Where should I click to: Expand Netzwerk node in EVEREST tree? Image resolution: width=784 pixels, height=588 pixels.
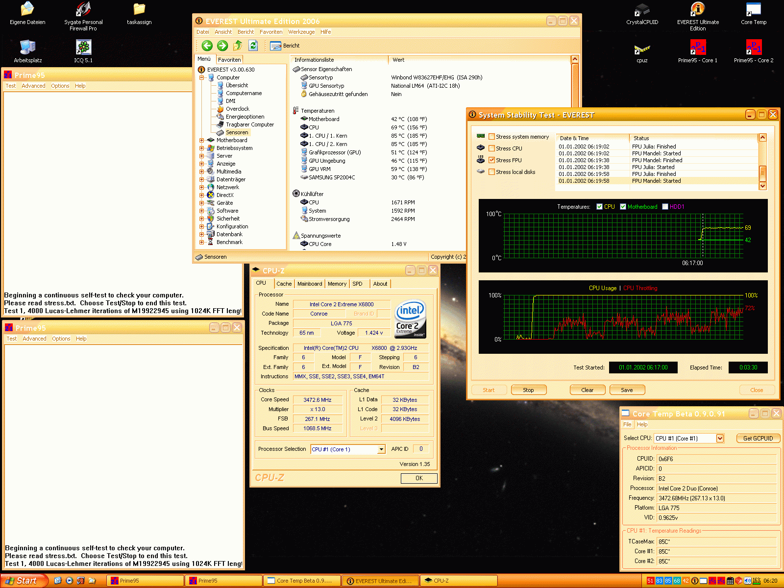coord(201,187)
